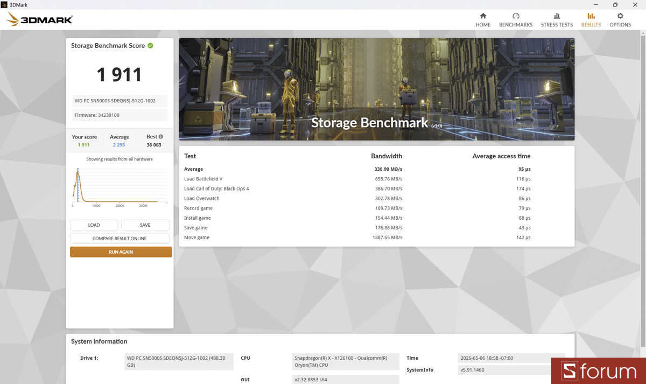Minimize the 3DMark window
Image resolution: width=646 pixels, height=384 pixels.
597,4
